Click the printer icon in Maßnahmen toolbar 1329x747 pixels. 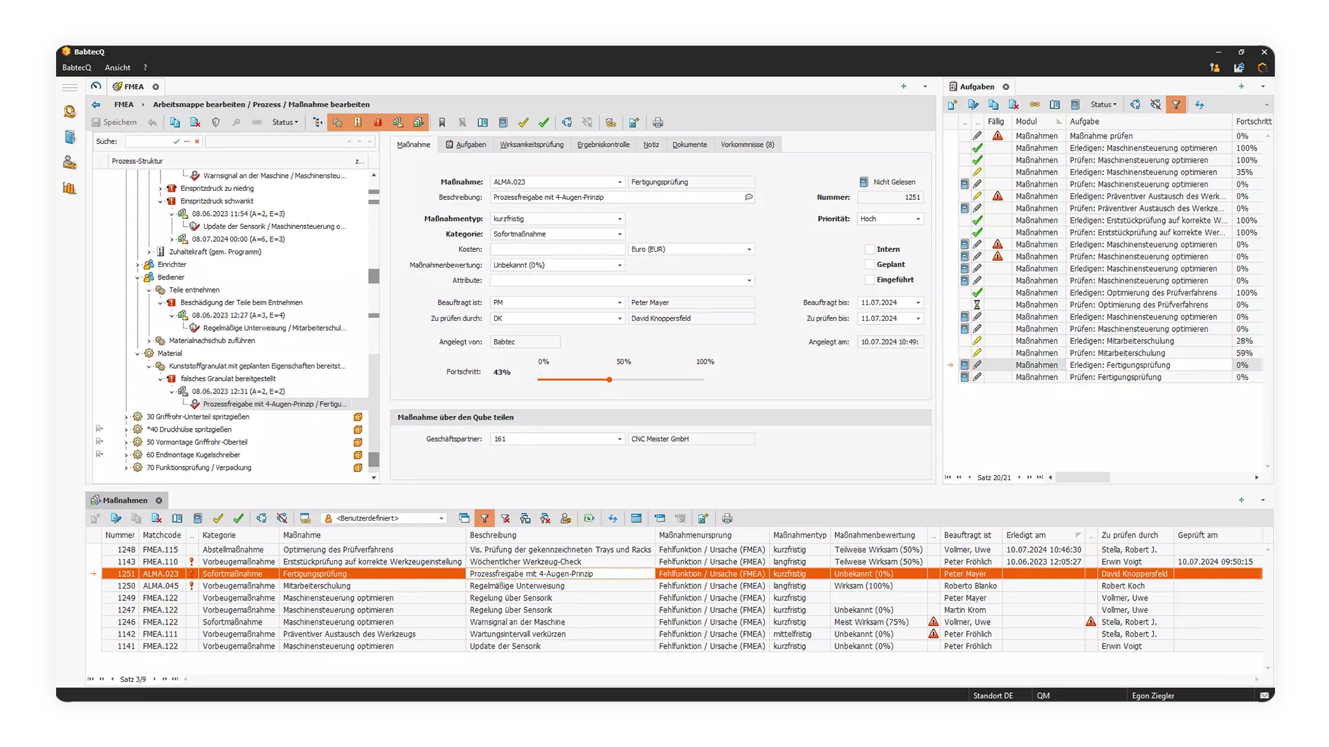(727, 518)
